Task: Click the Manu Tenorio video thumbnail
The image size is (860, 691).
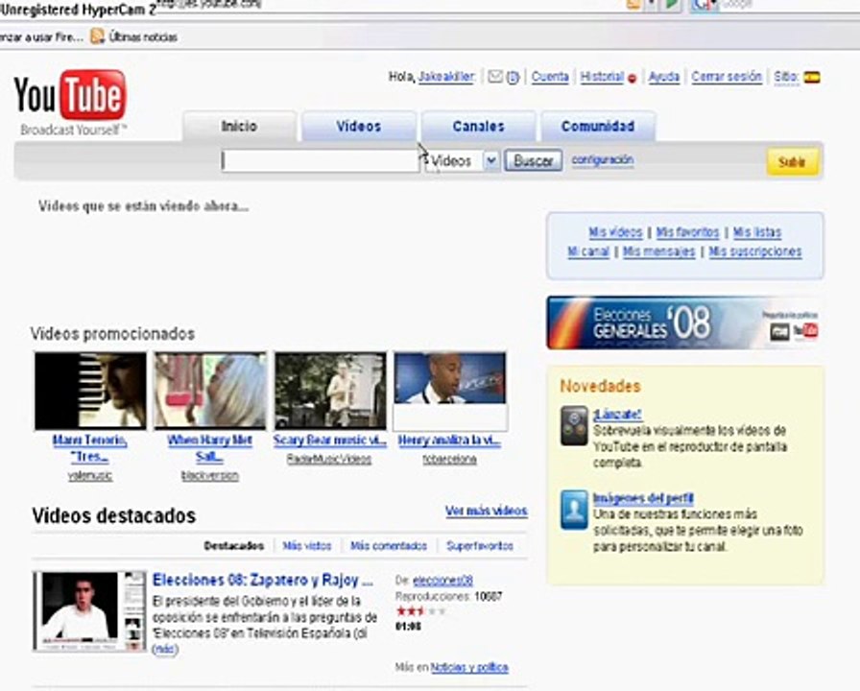Action: pos(90,391)
